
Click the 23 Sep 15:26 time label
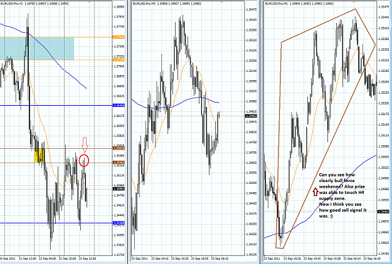click(x=292, y=258)
